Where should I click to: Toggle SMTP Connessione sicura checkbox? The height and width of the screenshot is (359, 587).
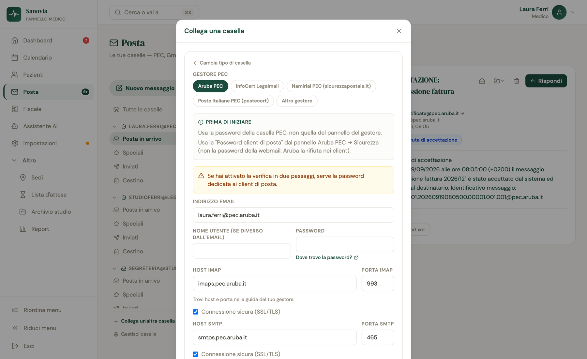(x=195, y=354)
